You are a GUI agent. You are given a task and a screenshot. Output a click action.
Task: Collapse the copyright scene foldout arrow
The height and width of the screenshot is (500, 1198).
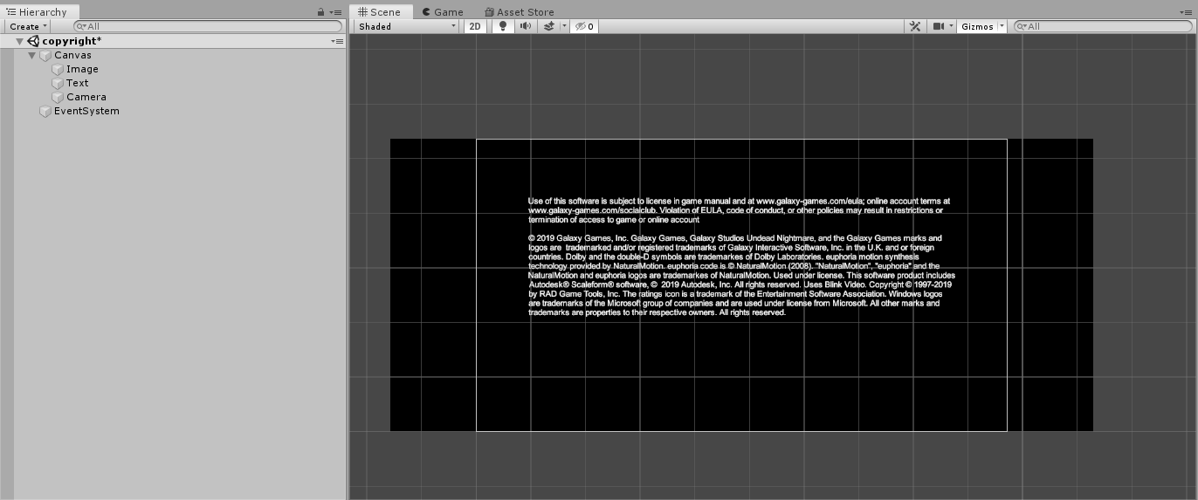point(20,41)
